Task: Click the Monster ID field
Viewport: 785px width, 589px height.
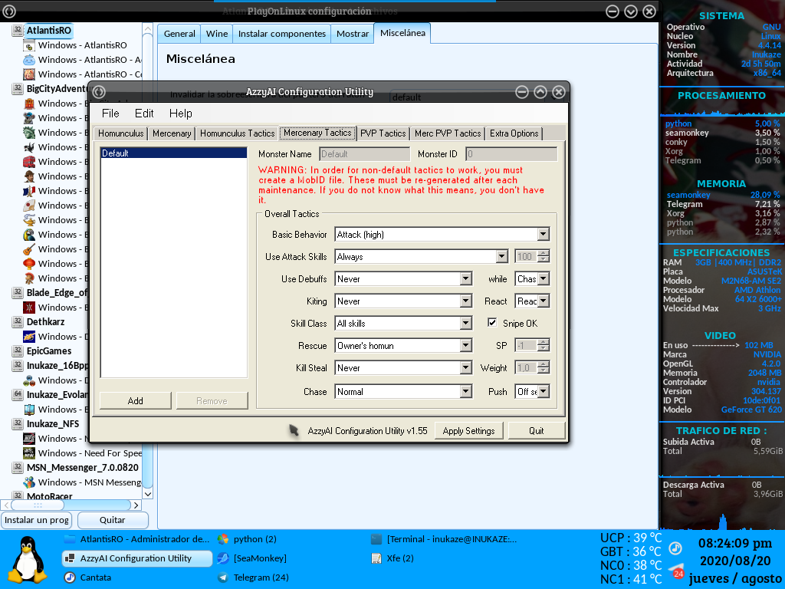Action: (x=511, y=153)
